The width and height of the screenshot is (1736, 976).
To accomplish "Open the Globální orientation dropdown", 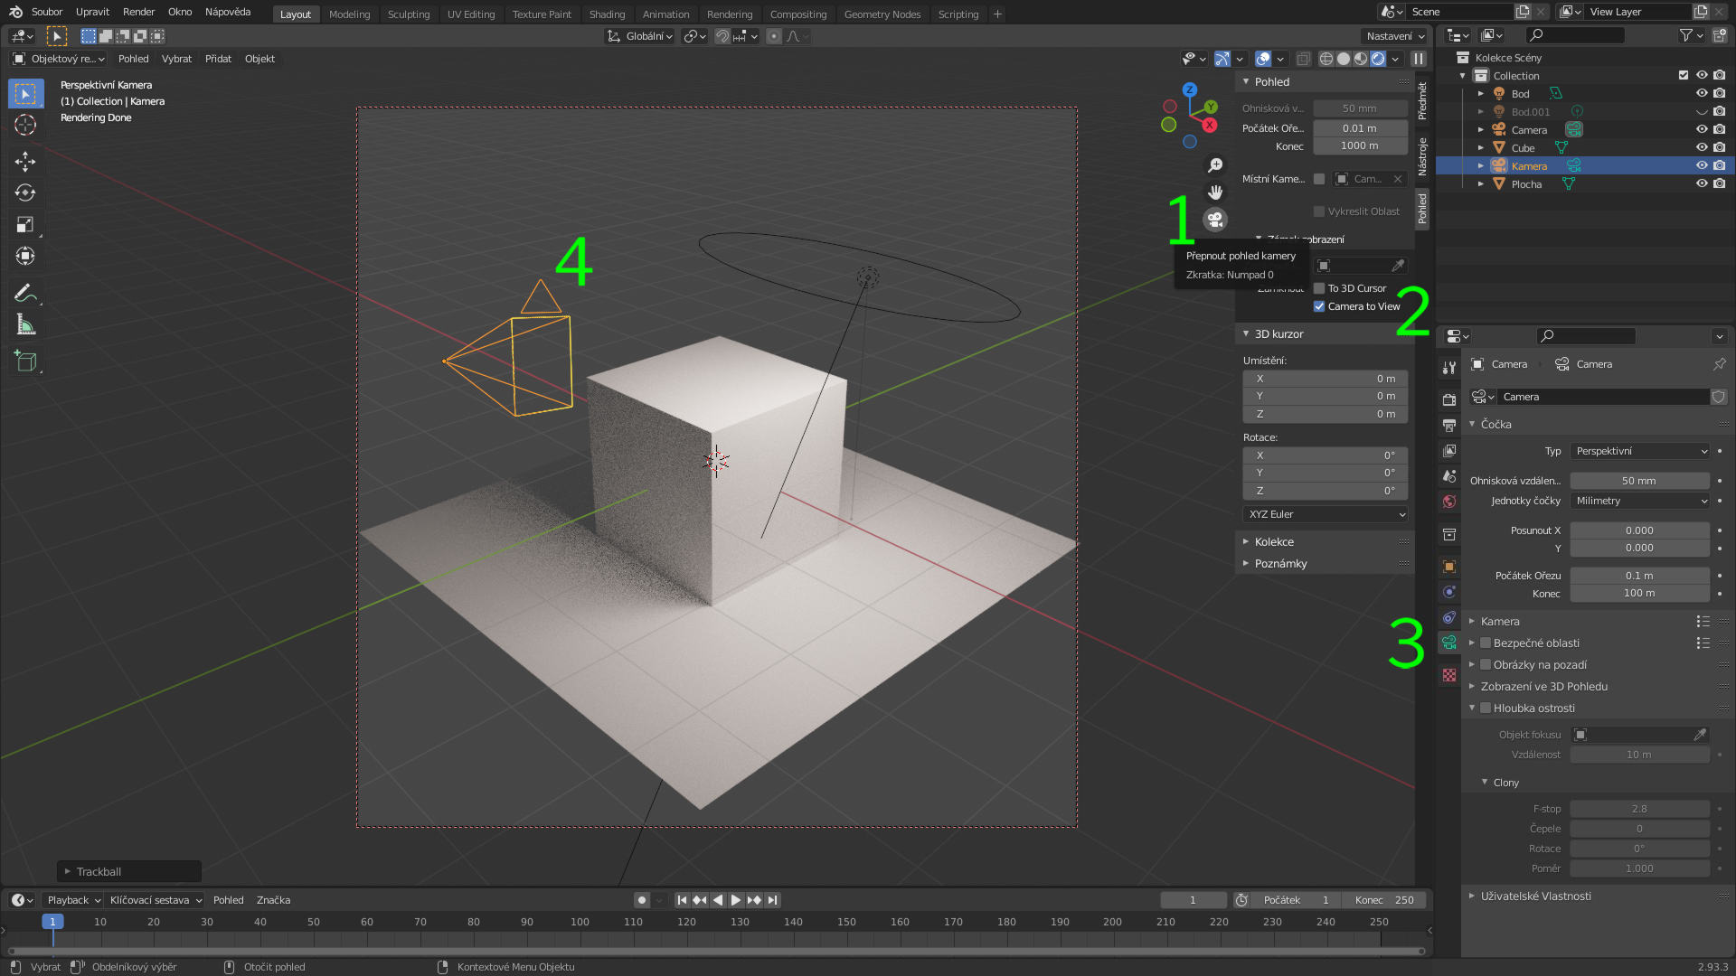I will 640,36.
